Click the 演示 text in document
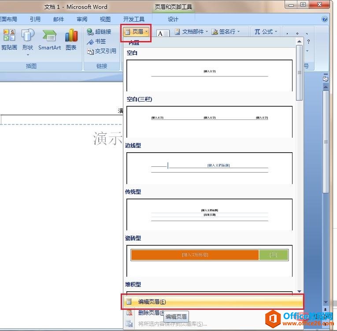The height and width of the screenshot is (331, 337). pyautogui.click(x=107, y=139)
